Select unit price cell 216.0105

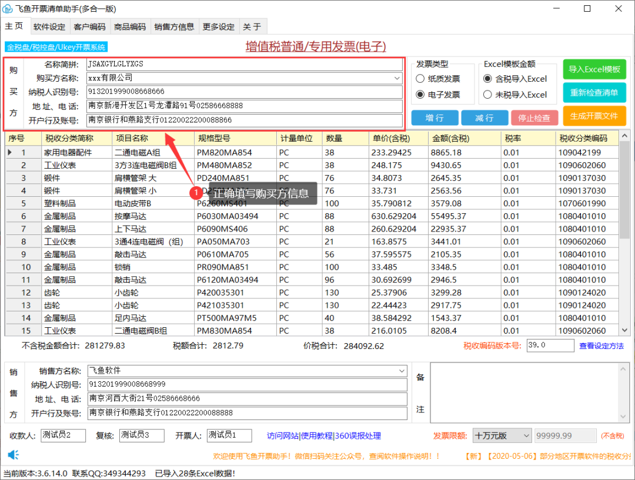(x=399, y=331)
